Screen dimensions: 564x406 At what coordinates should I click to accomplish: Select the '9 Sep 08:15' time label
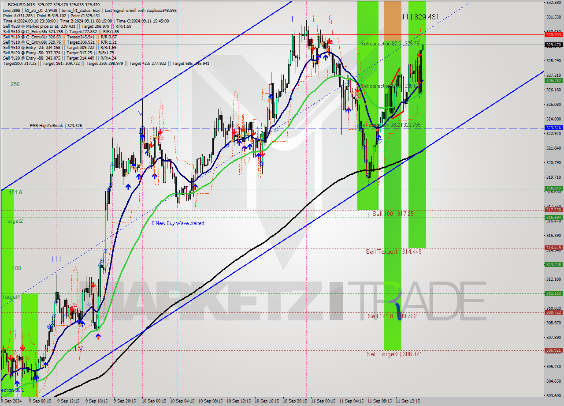point(41,401)
